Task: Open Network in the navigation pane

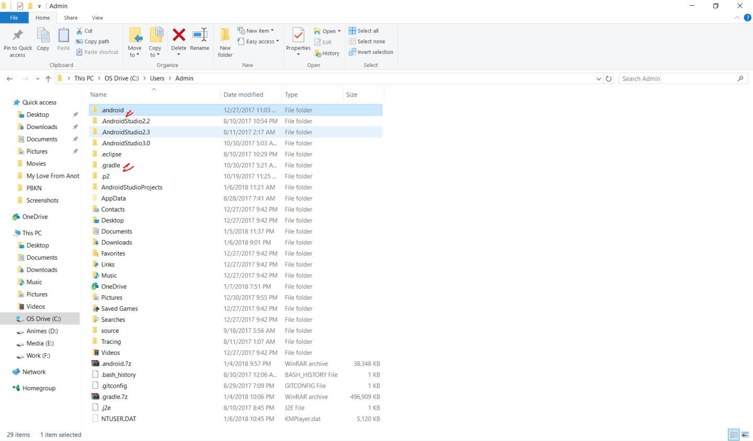Action: click(34, 372)
